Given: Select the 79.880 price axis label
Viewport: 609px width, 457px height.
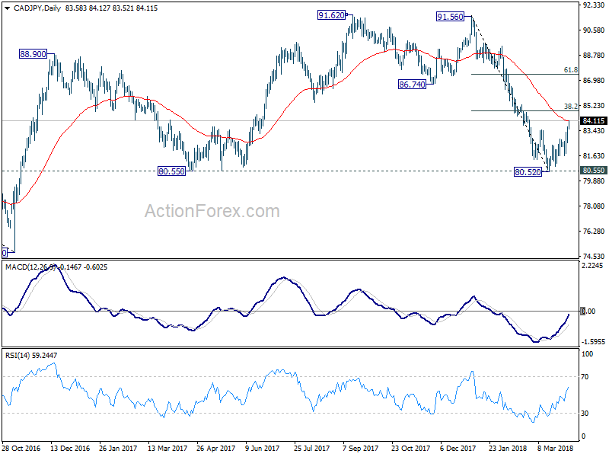Looking at the screenshot, I should pyautogui.click(x=594, y=181).
